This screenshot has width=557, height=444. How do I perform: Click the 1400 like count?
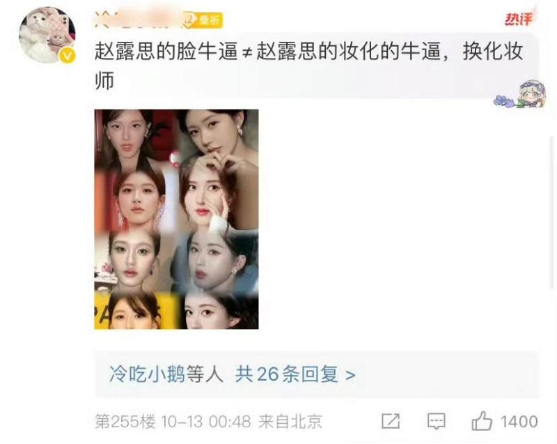pos(519,422)
